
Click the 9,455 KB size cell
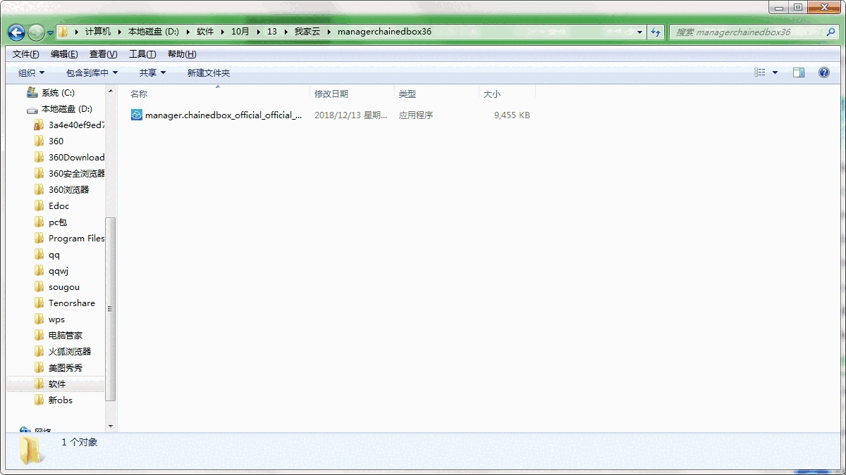(513, 115)
